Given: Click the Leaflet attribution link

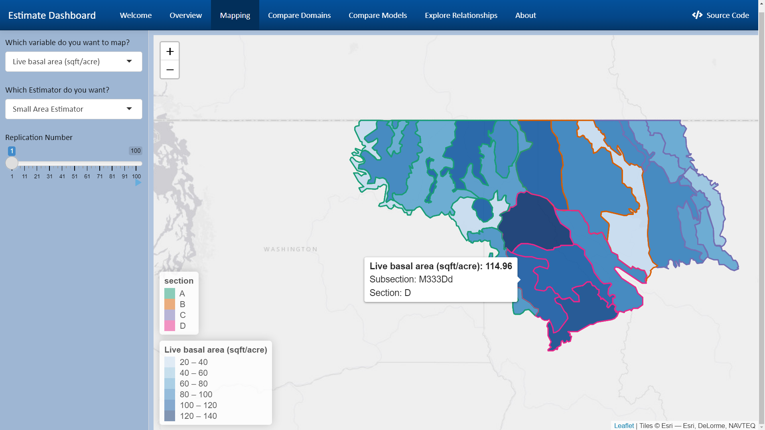Looking at the screenshot, I should 624,426.
